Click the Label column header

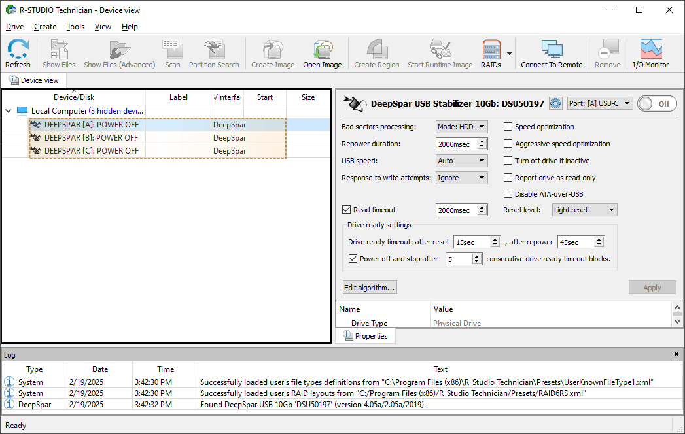(x=178, y=97)
